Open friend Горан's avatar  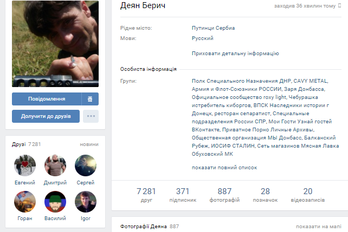(25, 202)
